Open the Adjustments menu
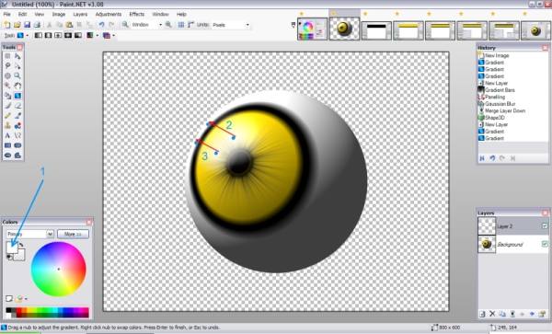552x334 pixels. pyautogui.click(x=109, y=14)
